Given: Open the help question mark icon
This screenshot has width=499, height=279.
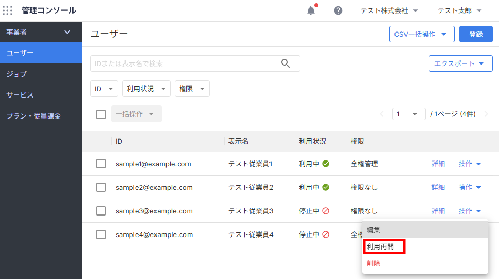Looking at the screenshot, I should [x=338, y=10].
